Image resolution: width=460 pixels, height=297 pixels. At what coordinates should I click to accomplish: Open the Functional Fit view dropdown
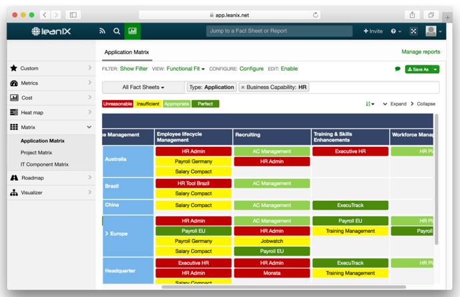tap(186, 69)
